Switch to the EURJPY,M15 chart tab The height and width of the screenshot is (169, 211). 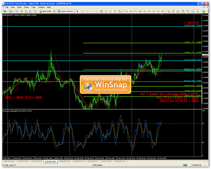(23, 162)
